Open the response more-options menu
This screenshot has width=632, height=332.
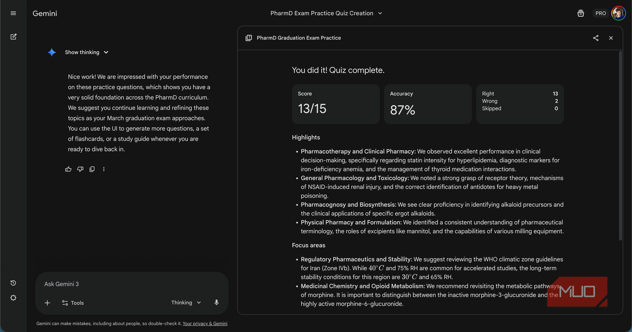(x=104, y=169)
